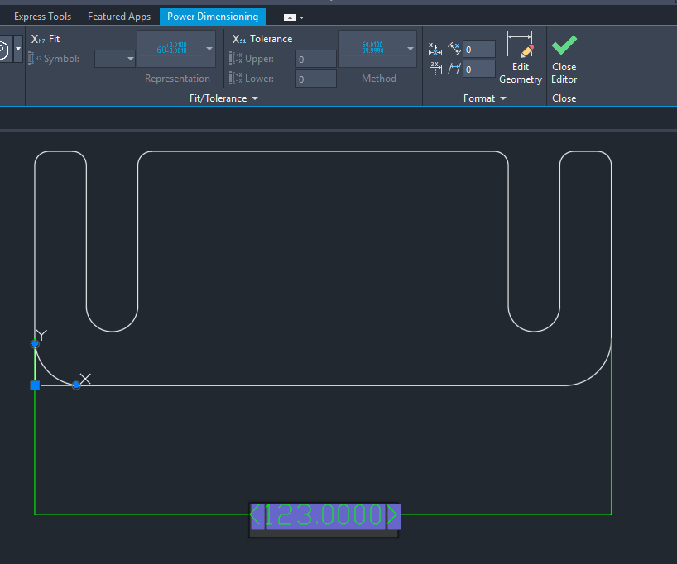Click the ribbon minimize toggle button
This screenshot has height=564, width=677.
tap(290, 17)
